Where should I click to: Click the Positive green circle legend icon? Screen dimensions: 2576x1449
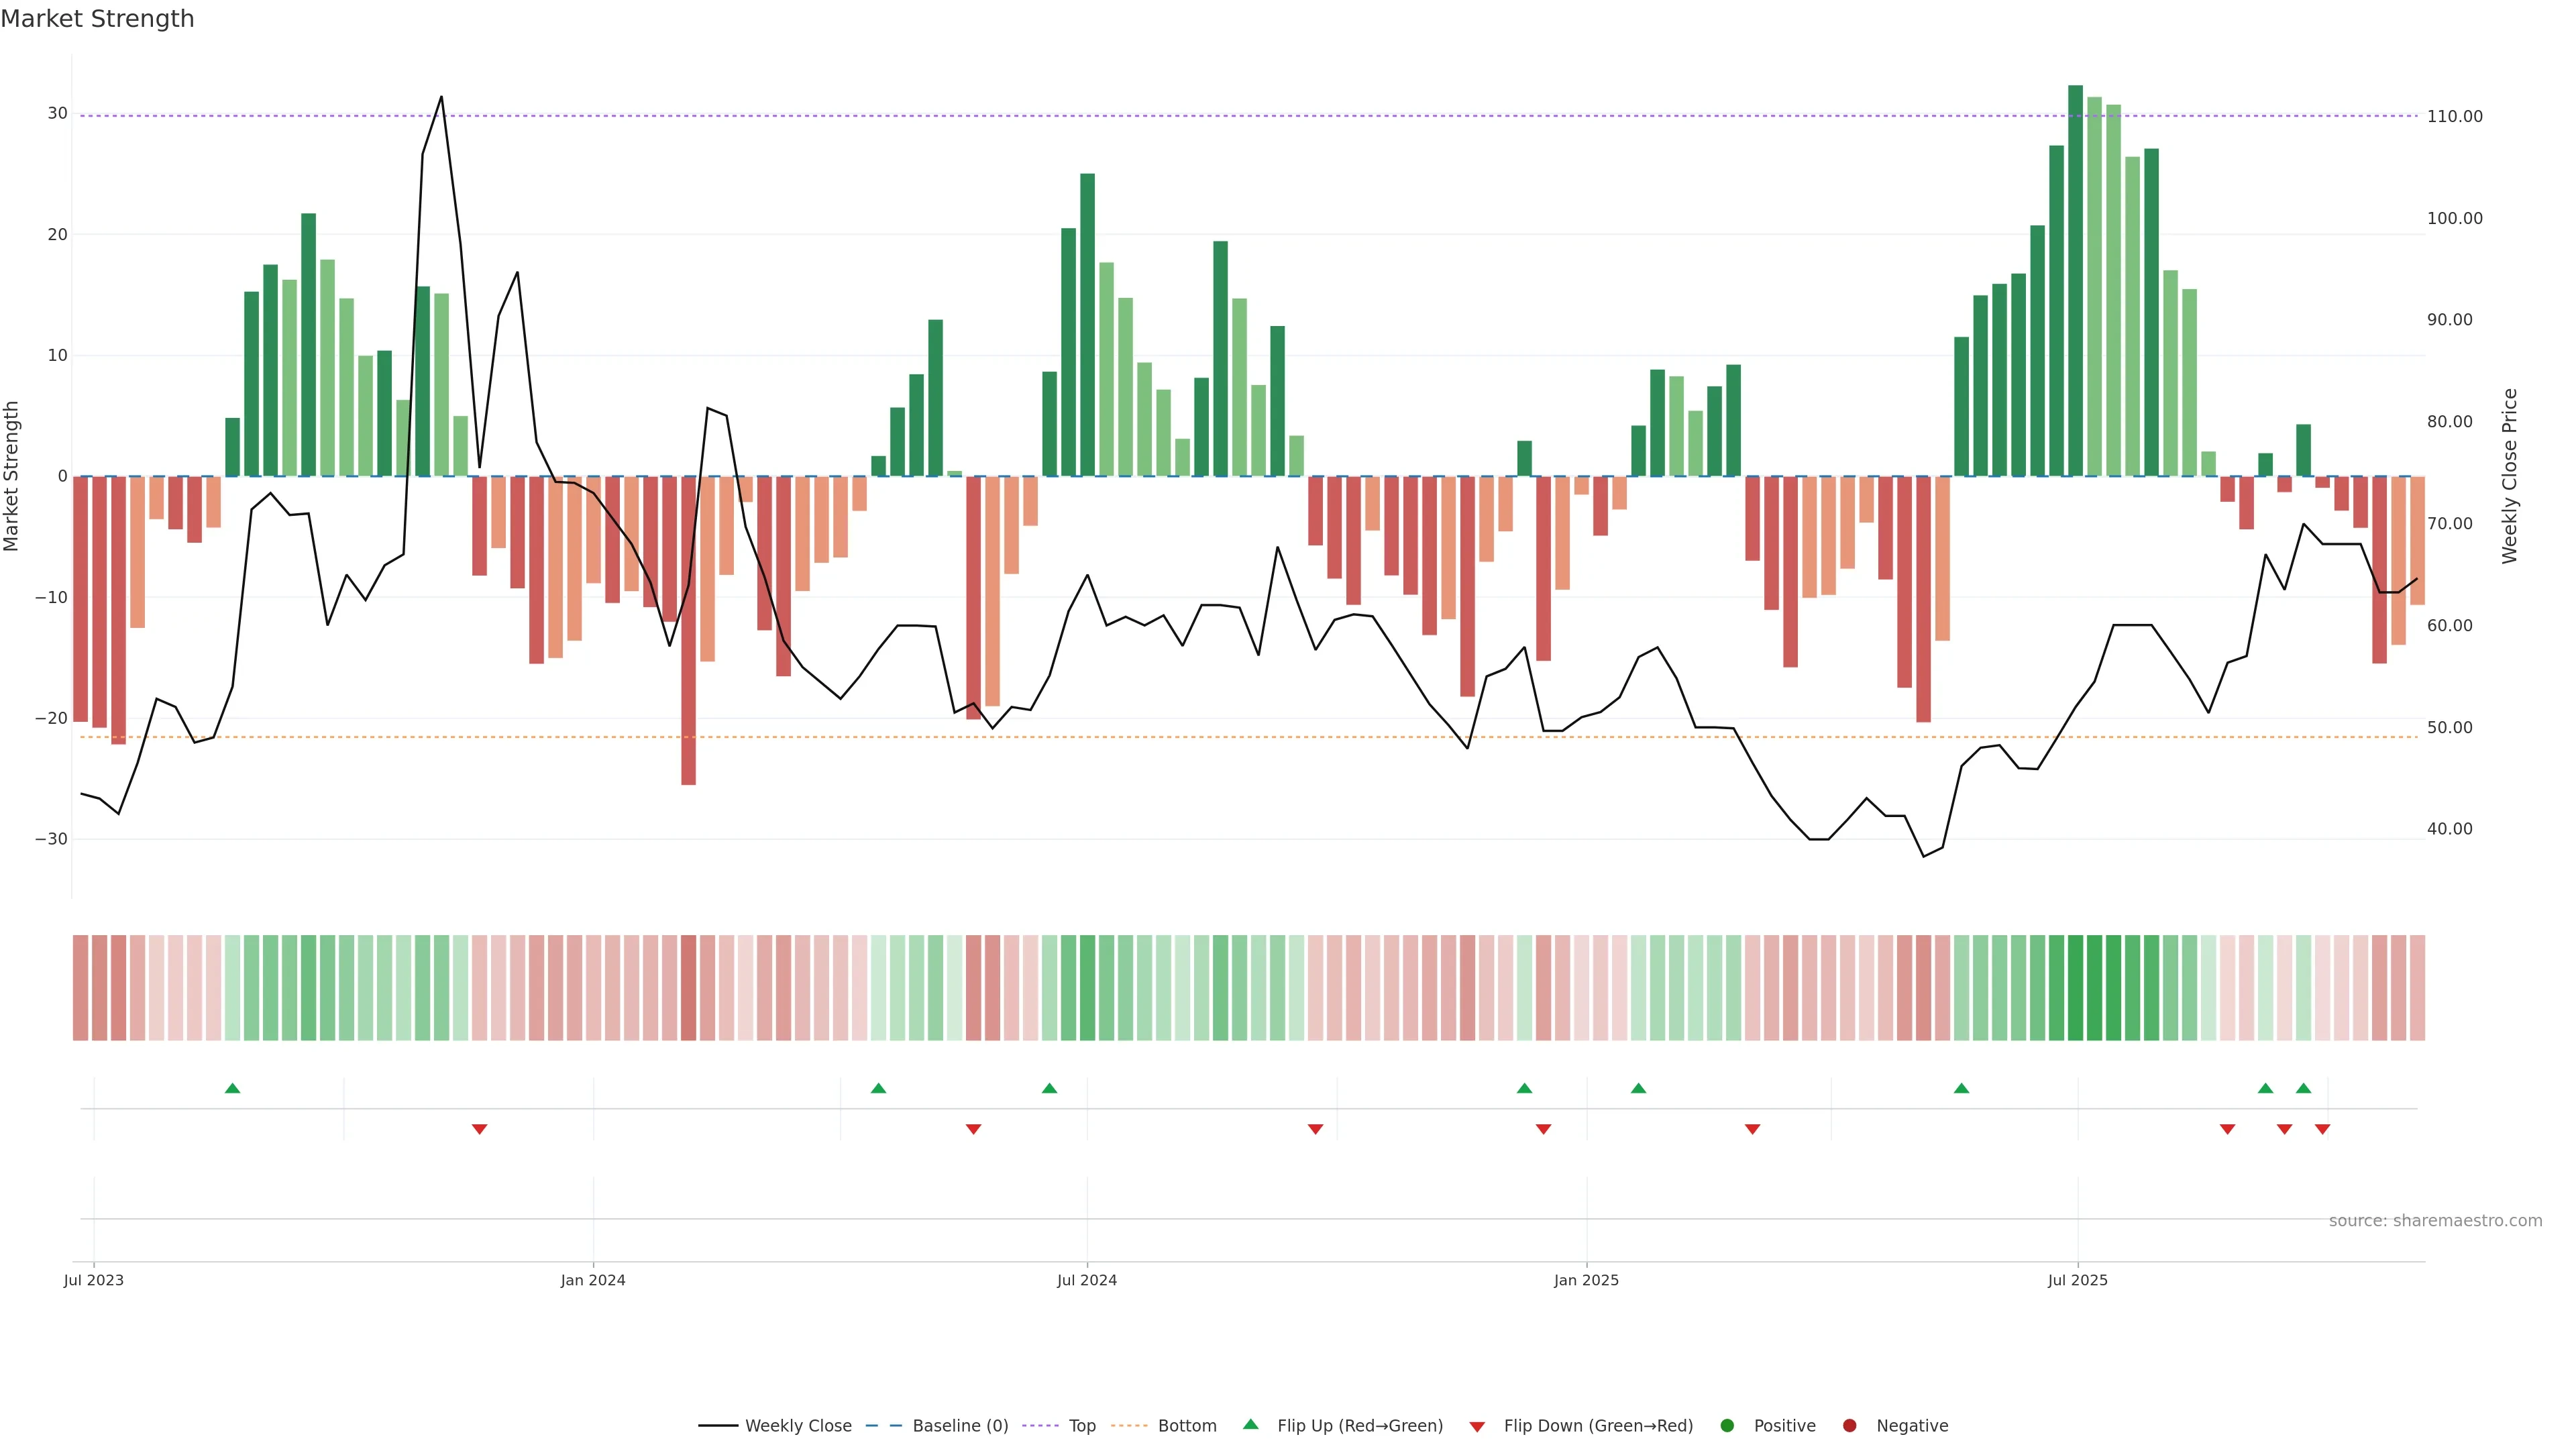coord(1727,1426)
